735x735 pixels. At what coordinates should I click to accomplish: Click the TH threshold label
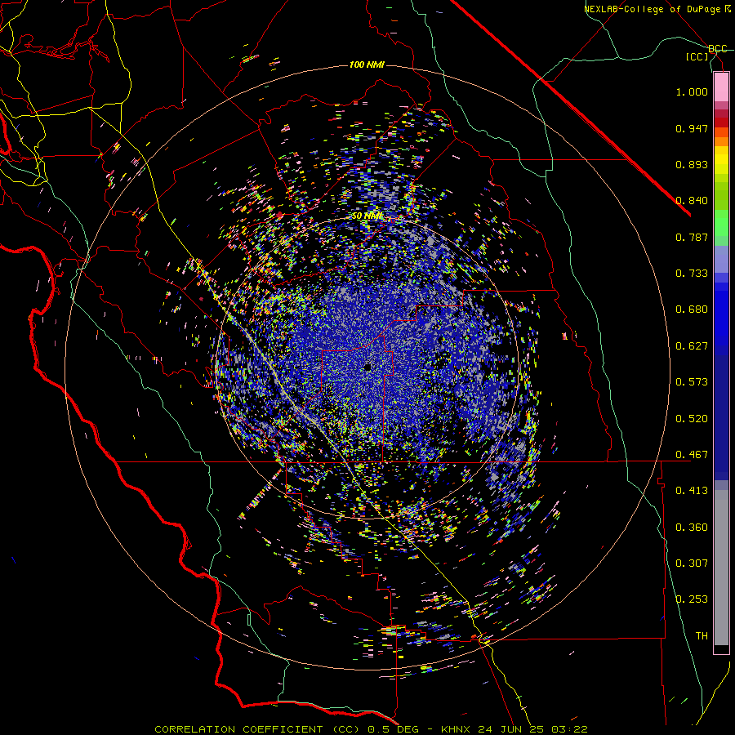tap(702, 636)
